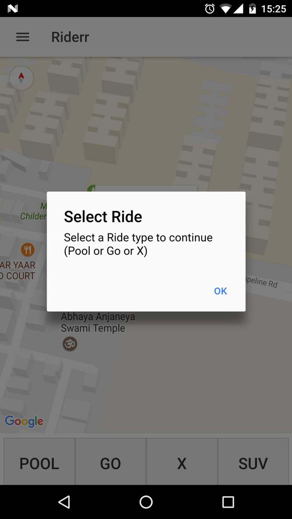Tap the Riderr app title
Screen dimensions: 292x519
pos(70,37)
